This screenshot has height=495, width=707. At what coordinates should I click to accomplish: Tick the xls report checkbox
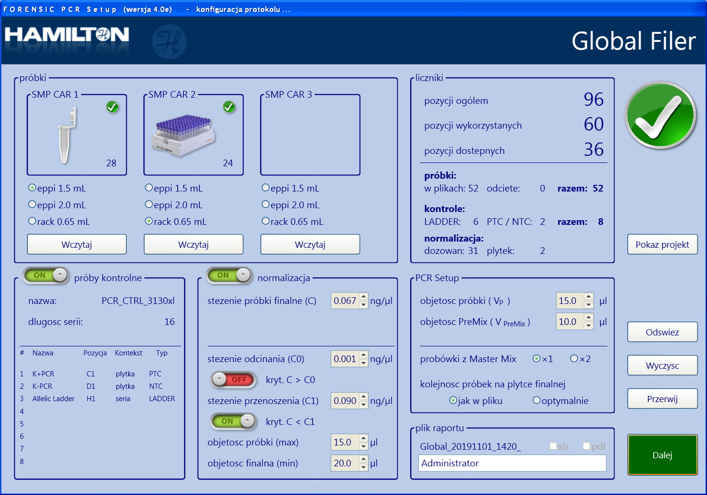point(553,446)
